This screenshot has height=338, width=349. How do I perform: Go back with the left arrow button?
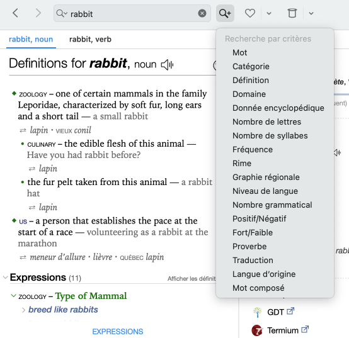[x=15, y=13]
